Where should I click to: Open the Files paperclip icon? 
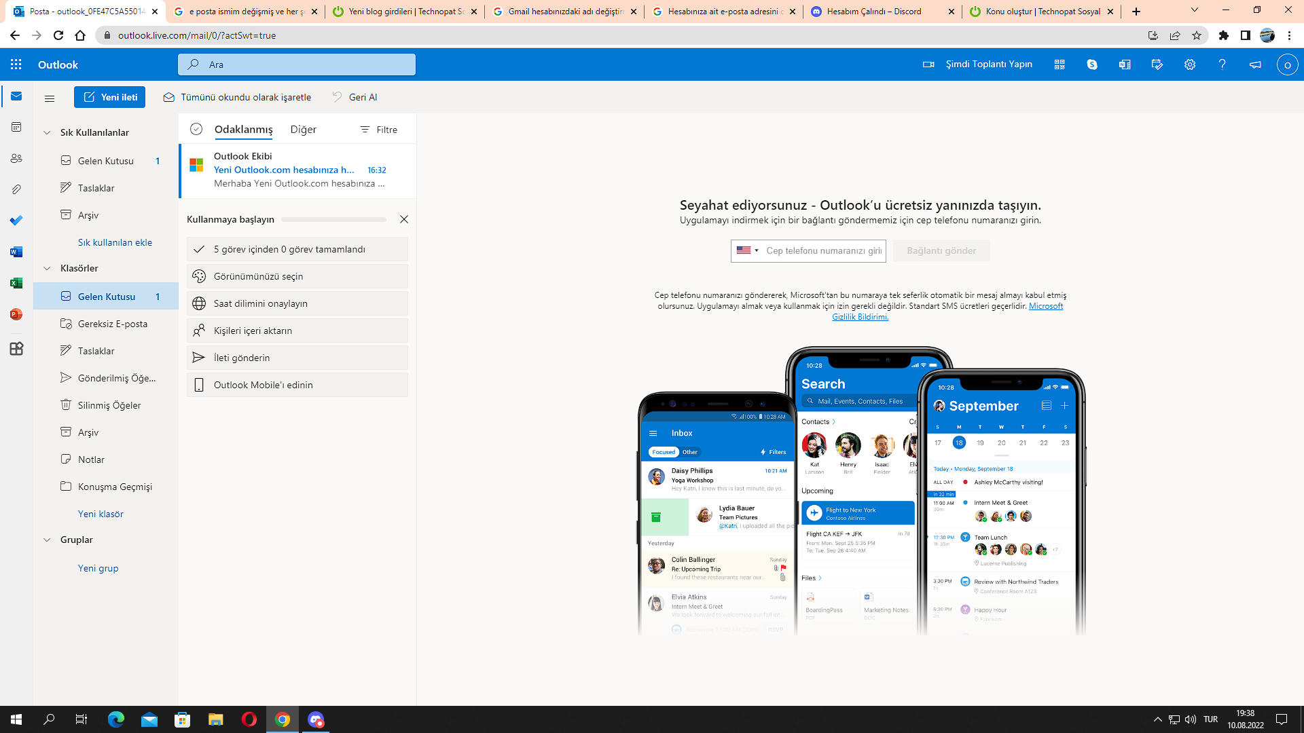16,189
